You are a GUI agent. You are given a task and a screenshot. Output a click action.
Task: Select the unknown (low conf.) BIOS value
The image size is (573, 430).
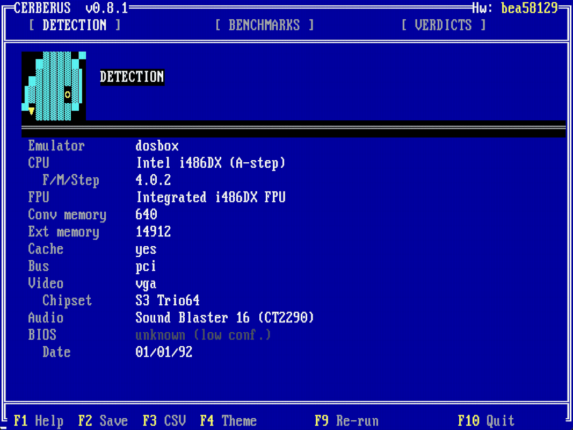click(203, 334)
